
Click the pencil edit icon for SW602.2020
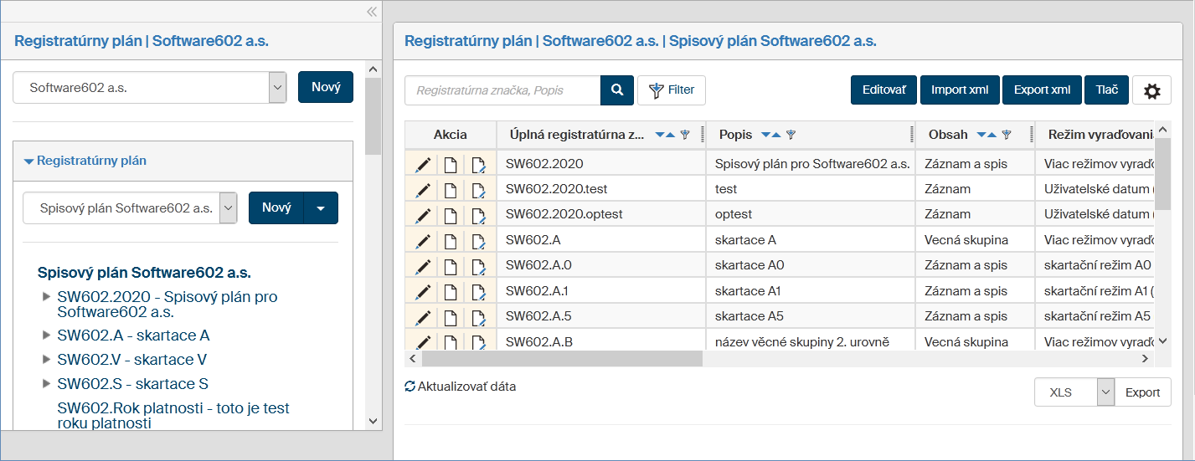[423, 165]
